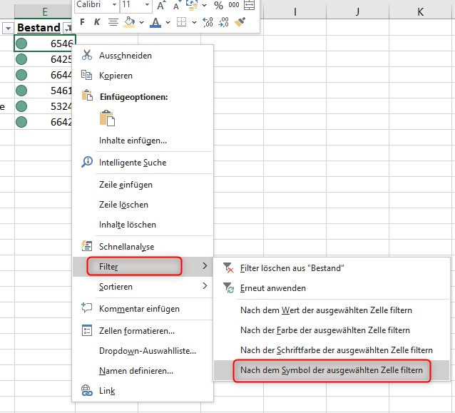Click the comment bubble icon for Kommentar einfügen
Image resolution: width=455 pixels, height=413 pixels.
(86, 307)
